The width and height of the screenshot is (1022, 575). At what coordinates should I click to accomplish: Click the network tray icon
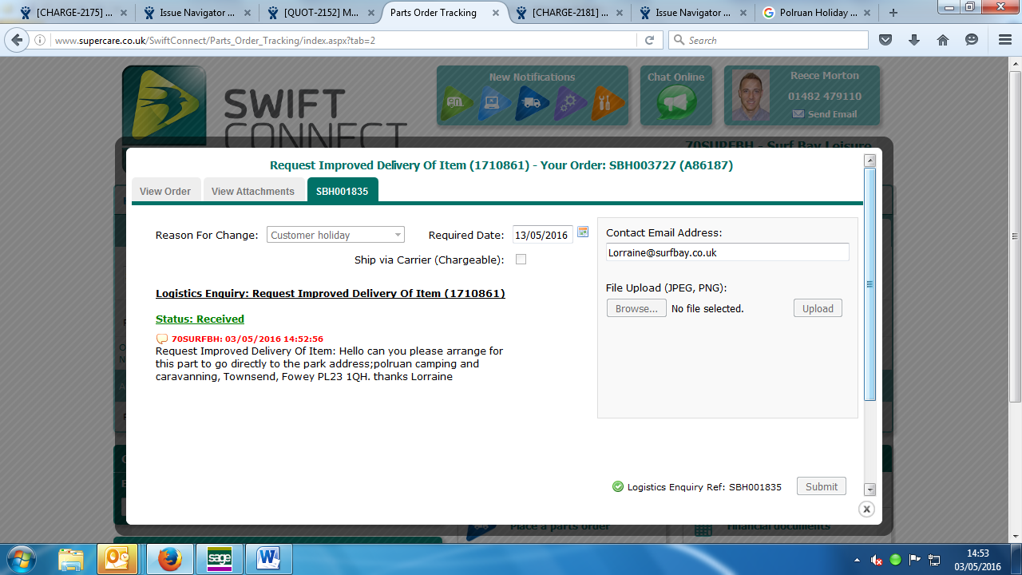[934, 560]
